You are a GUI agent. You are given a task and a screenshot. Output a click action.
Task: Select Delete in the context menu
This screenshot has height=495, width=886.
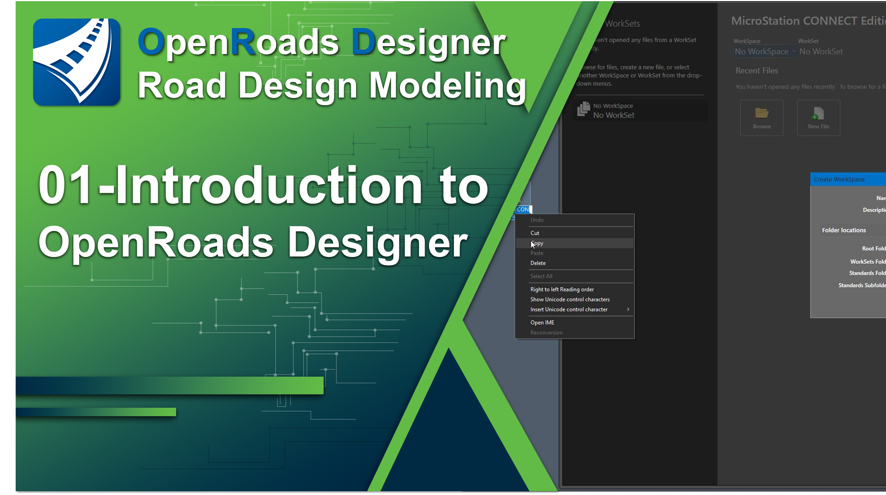pos(538,263)
